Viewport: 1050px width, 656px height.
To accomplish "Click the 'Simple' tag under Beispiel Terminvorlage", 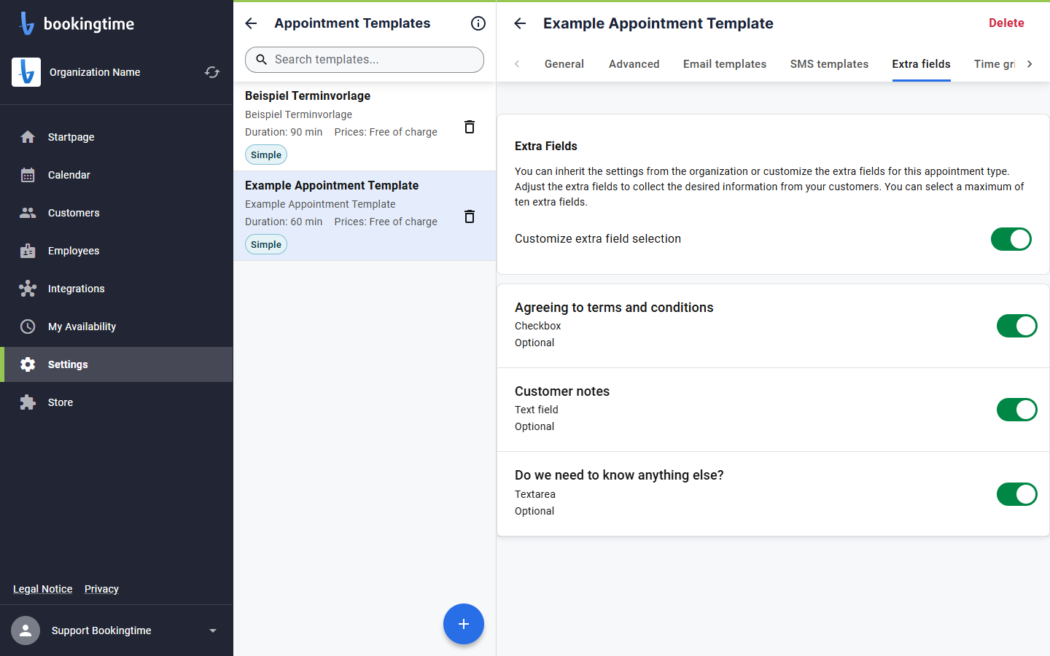I will tap(266, 155).
